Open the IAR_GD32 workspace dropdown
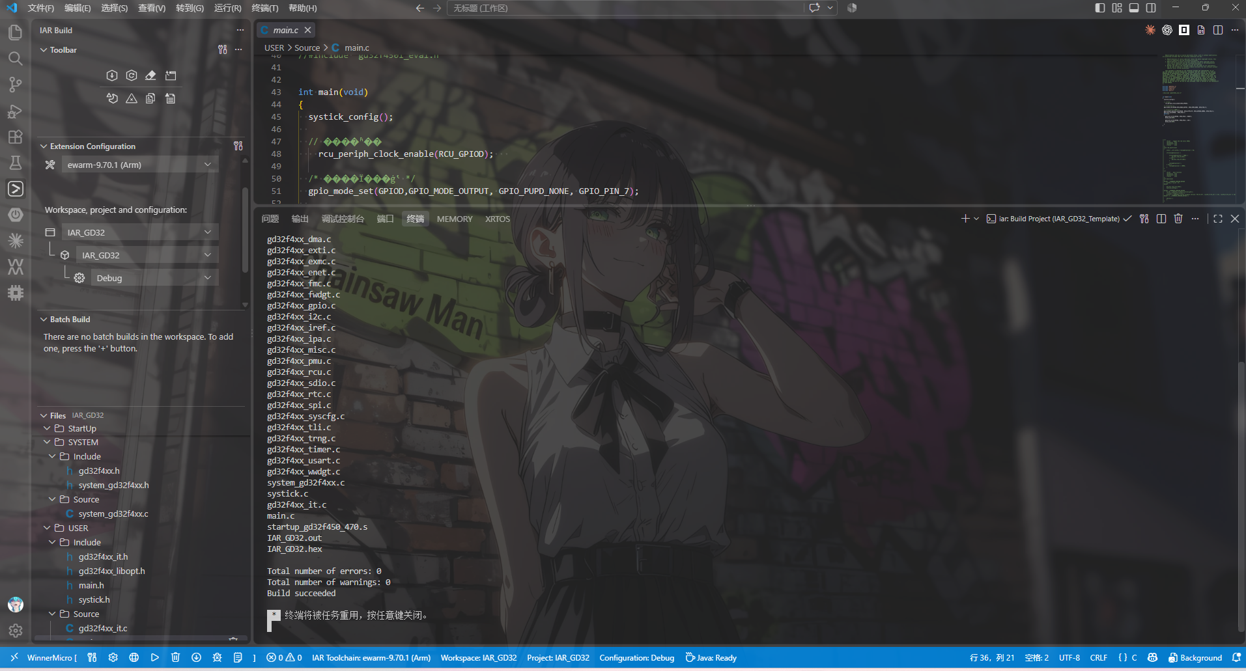The width and height of the screenshot is (1246, 671). tap(139, 232)
